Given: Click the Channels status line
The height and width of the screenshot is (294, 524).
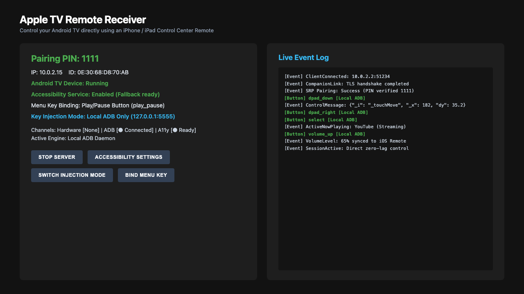Looking at the screenshot, I should coord(114,130).
